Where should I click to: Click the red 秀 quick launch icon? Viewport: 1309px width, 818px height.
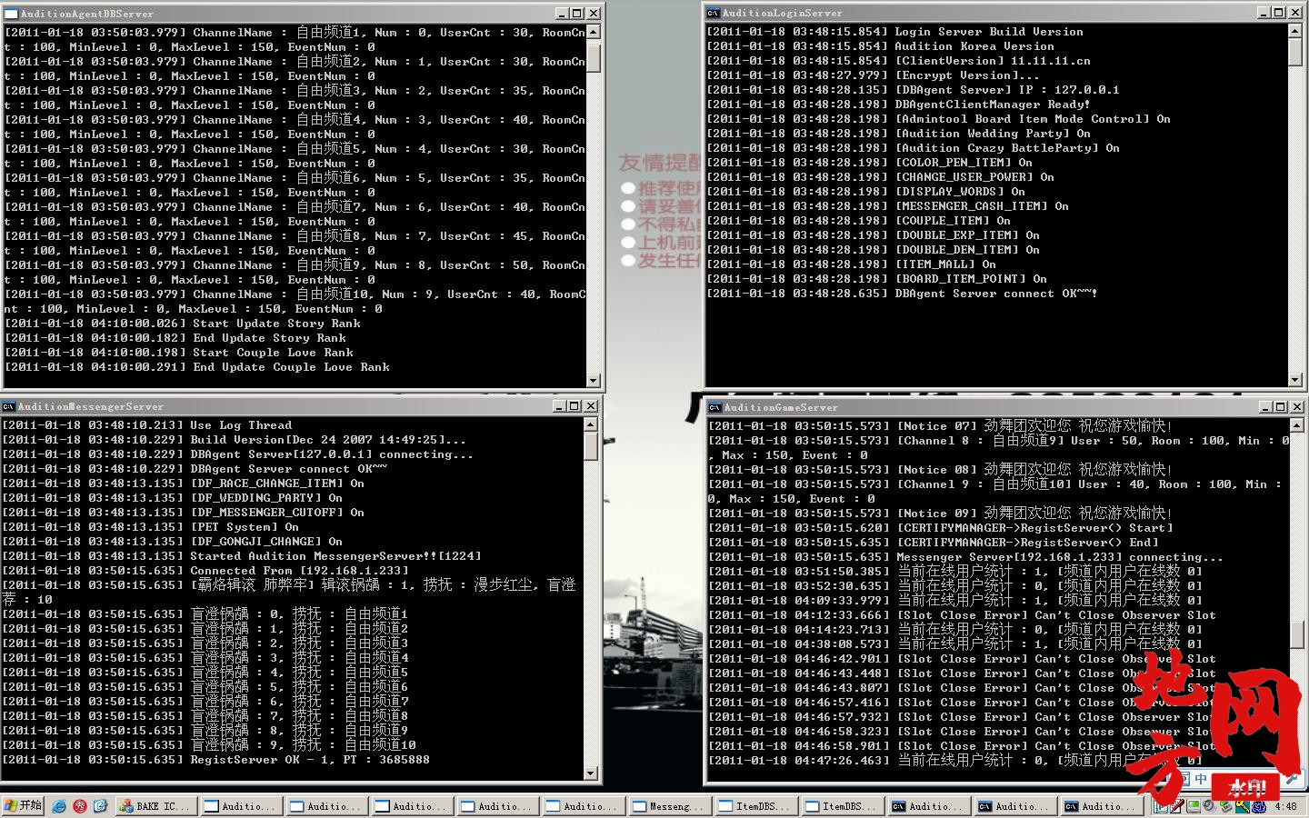80,806
